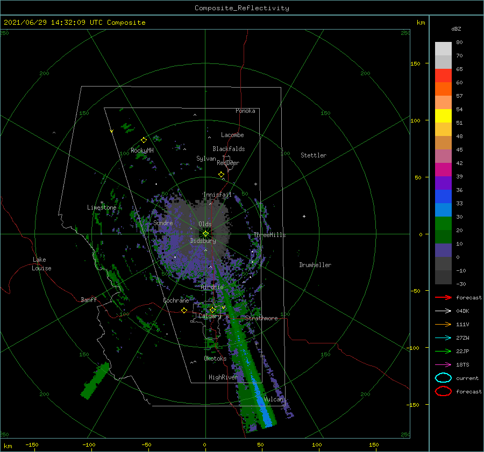The width and height of the screenshot is (484, 452).
Task: Click the yellow radar-site diamond at Olds
Action: click(x=205, y=234)
